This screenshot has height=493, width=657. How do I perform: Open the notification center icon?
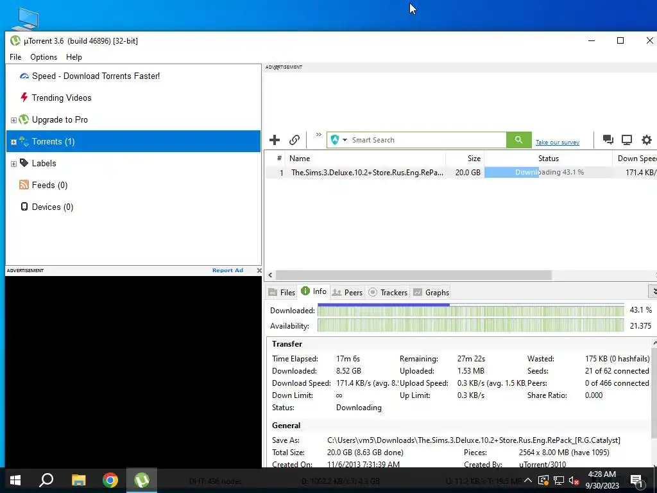coord(636,480)
